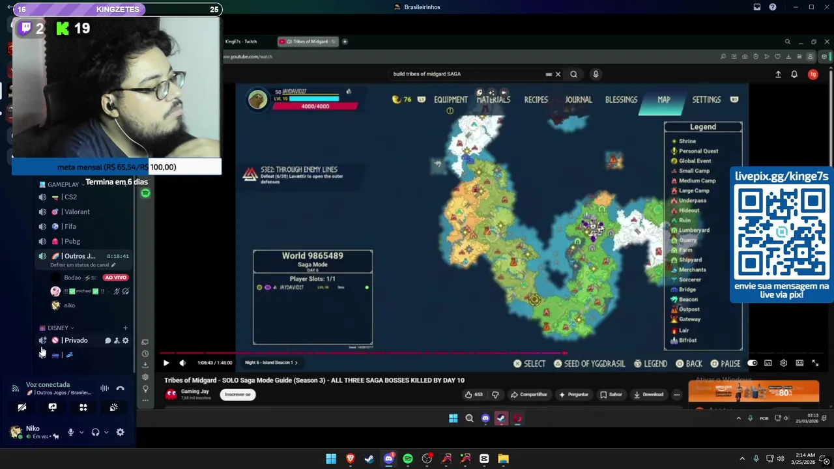Viewport: 834px width, 469px height.
Task: Open JOURNAL tab in game menu
Action: point(579,100)
